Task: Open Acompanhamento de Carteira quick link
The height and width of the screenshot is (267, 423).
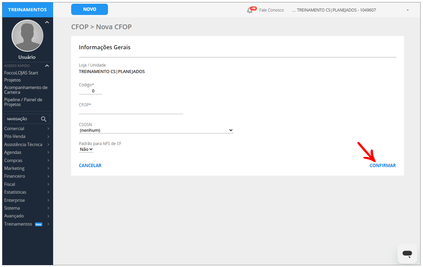Action: point(26,90)
